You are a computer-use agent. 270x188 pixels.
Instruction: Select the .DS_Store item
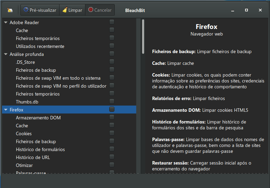25,62
